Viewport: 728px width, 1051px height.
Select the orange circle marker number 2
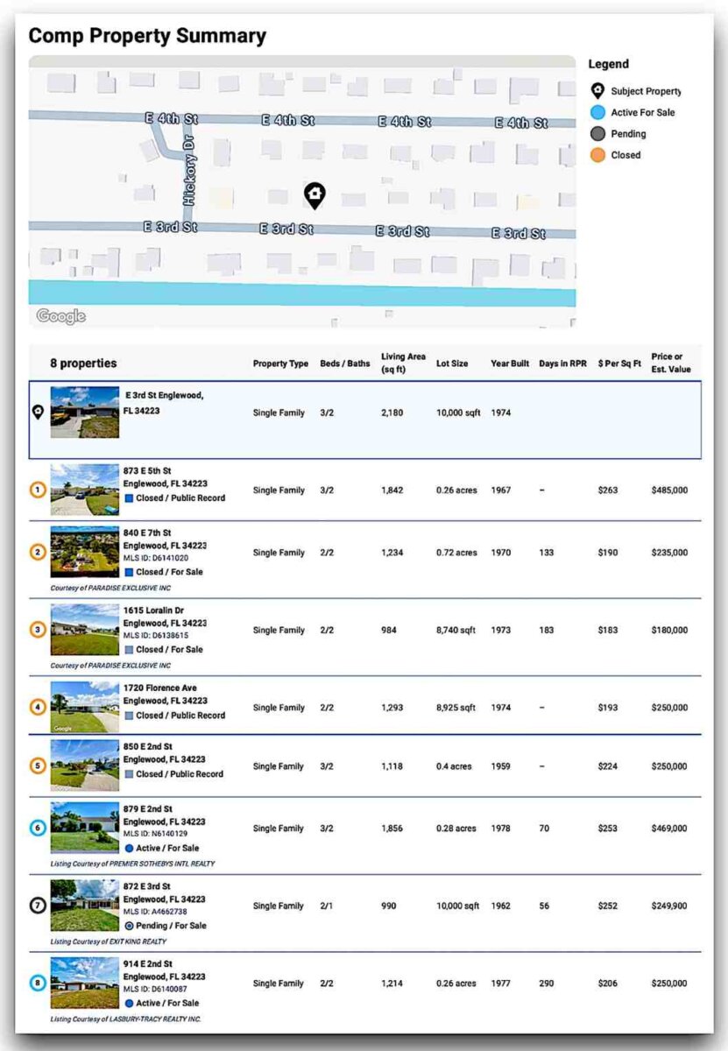[x=38, y=553]
